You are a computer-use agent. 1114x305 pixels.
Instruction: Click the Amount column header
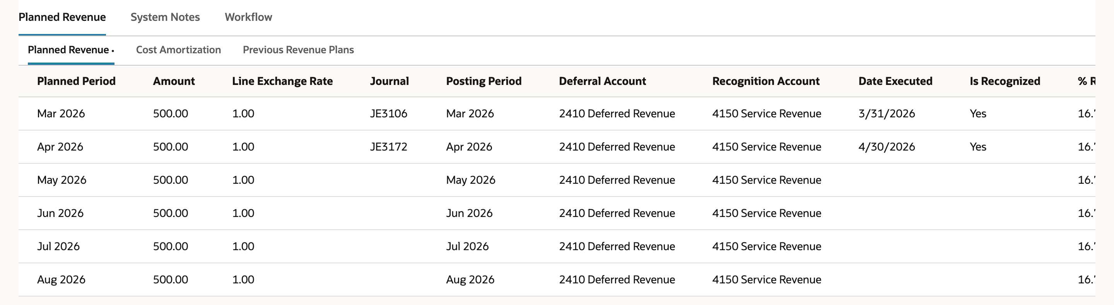click(x=174, y=81)
